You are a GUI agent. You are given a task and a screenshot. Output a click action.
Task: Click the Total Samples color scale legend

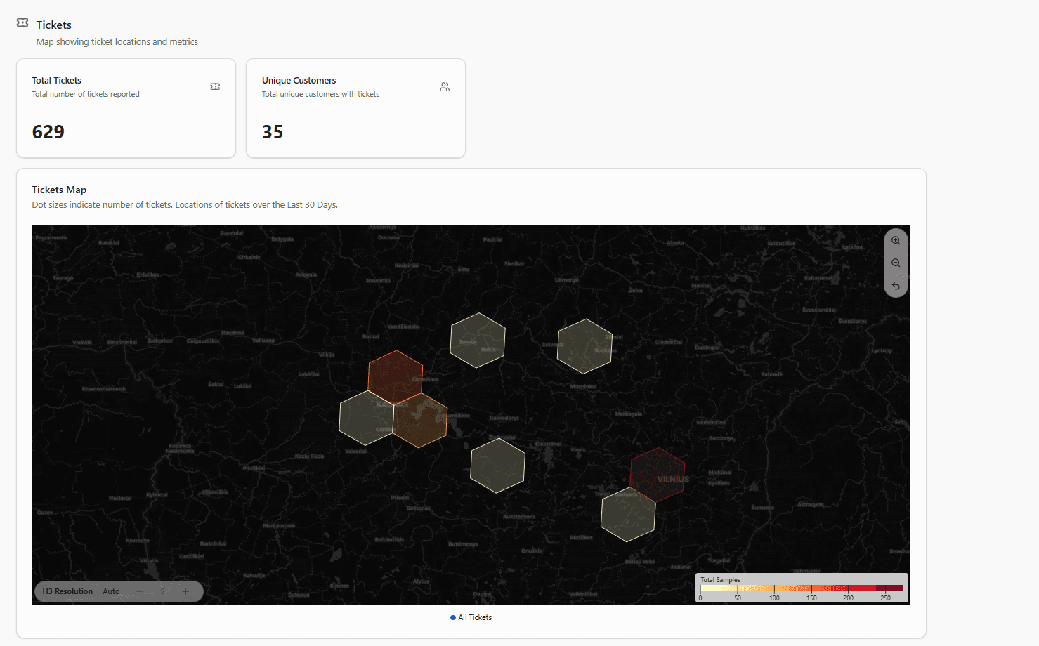click(x=802, y=588)
